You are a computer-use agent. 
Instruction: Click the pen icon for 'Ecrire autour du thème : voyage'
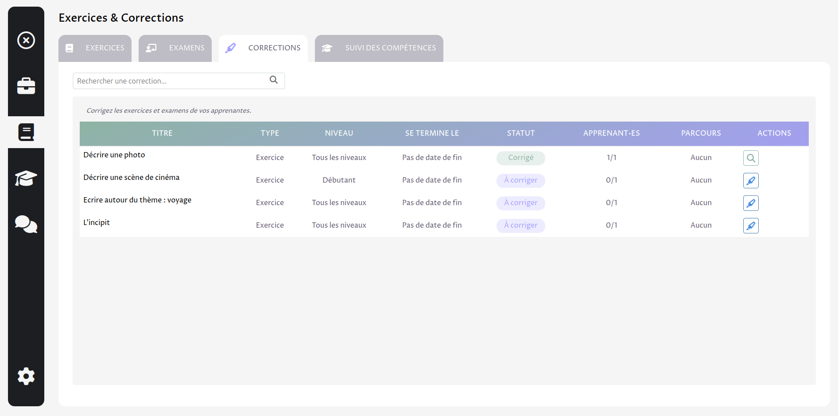coord(751,203)
